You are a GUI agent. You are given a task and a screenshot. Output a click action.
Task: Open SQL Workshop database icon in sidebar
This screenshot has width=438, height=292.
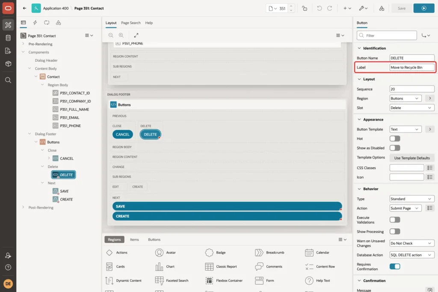(8, 38)
